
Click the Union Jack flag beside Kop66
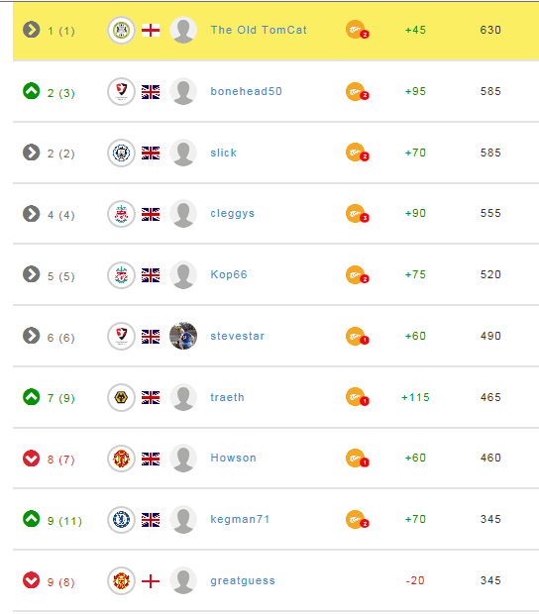pos(151,275)
